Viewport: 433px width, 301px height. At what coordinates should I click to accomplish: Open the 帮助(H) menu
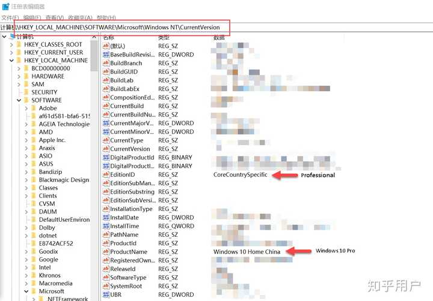tap(106, 17)
